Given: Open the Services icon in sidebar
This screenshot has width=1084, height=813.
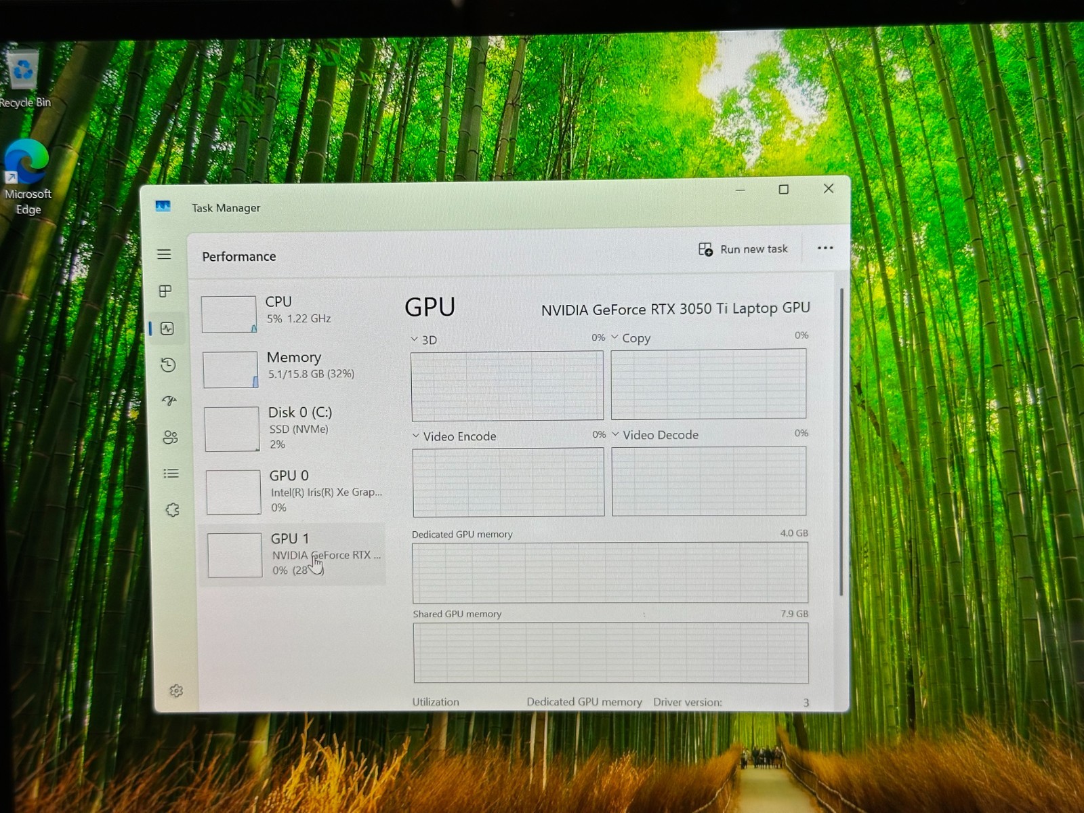Looking at the screenshot, I should click(173, 509).
